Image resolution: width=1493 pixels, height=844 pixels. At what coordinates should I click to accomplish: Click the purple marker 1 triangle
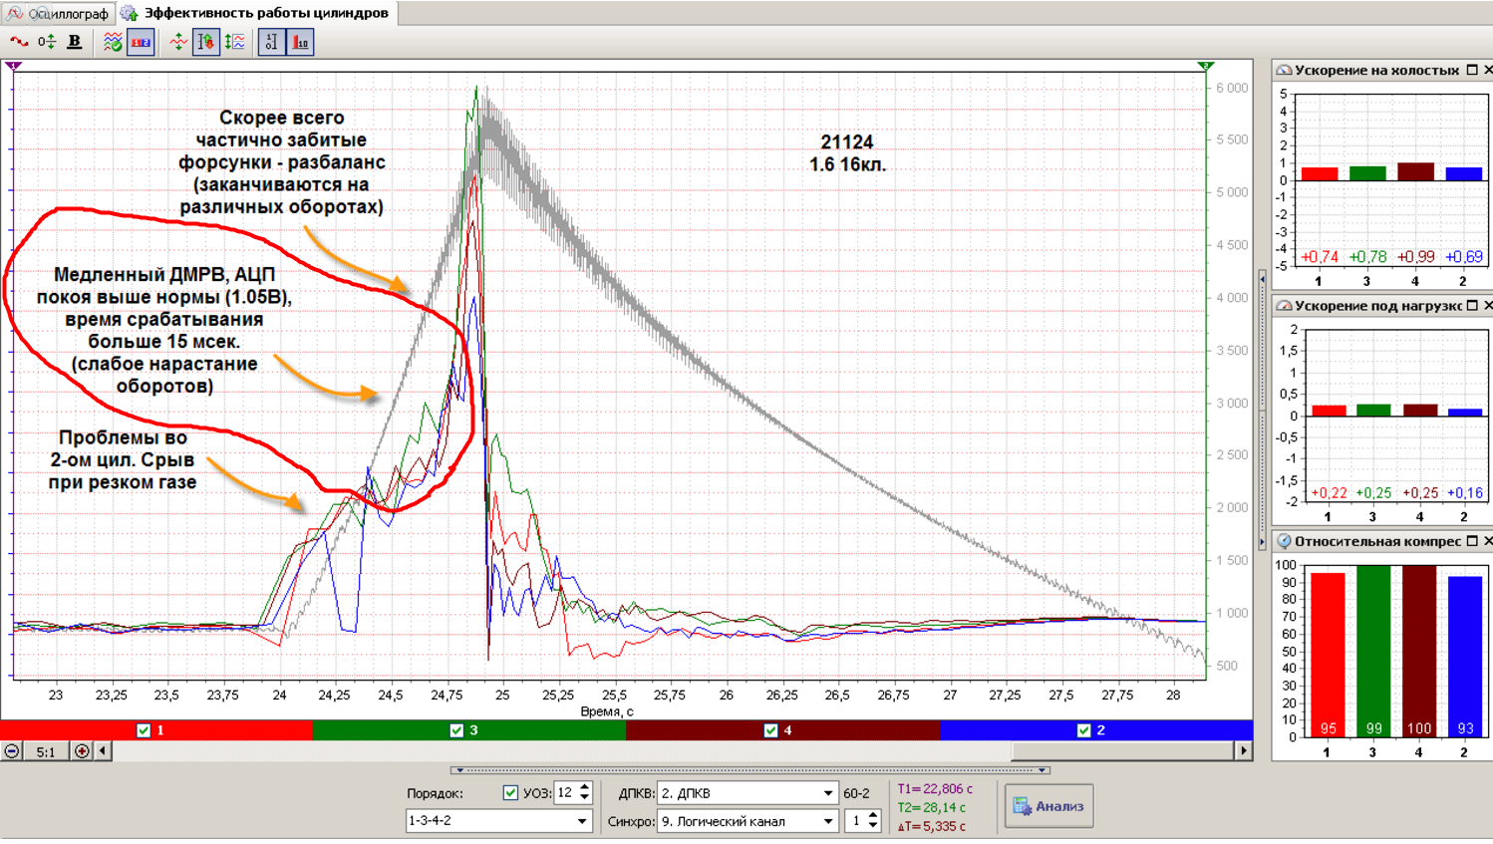click(13, 66)
